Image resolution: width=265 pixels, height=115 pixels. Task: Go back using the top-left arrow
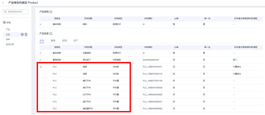3,3
